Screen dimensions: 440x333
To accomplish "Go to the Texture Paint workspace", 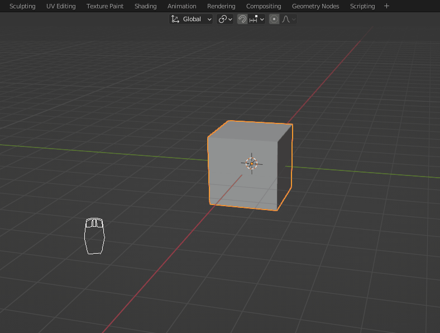I will pyautogui.click(x=105, y=6).
